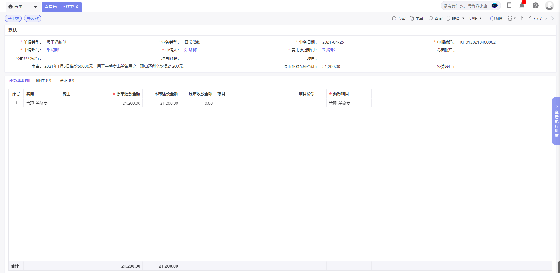Click the 弃审 abandon-approval toolbar icon
The width and height of the screenshot is (560, 273).
point(399,18)
